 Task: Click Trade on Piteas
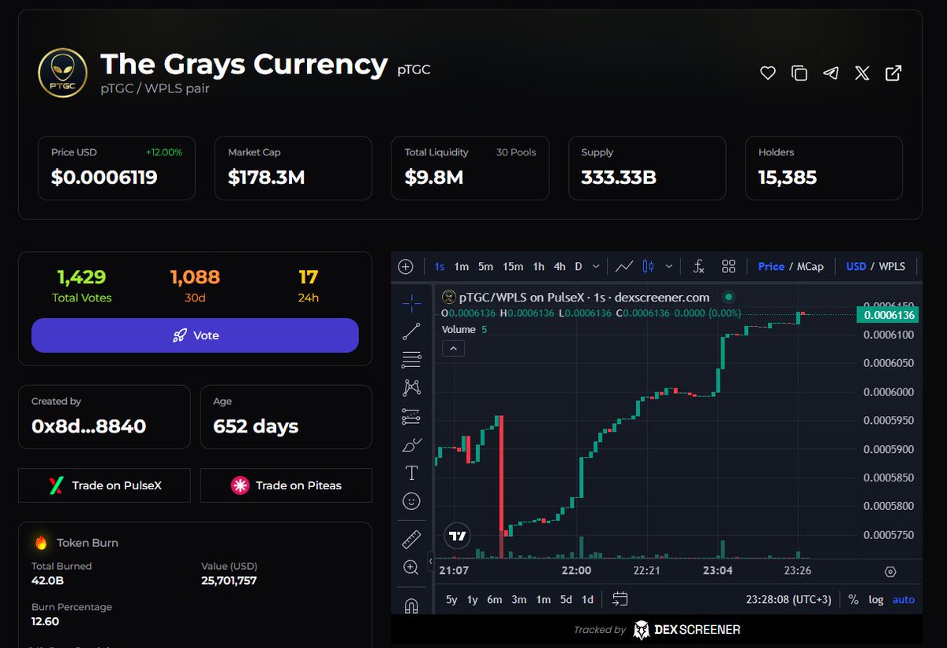click(286, 485)
